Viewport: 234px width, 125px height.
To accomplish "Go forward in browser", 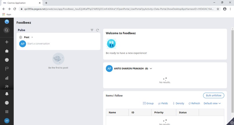I will coord(9,9).
